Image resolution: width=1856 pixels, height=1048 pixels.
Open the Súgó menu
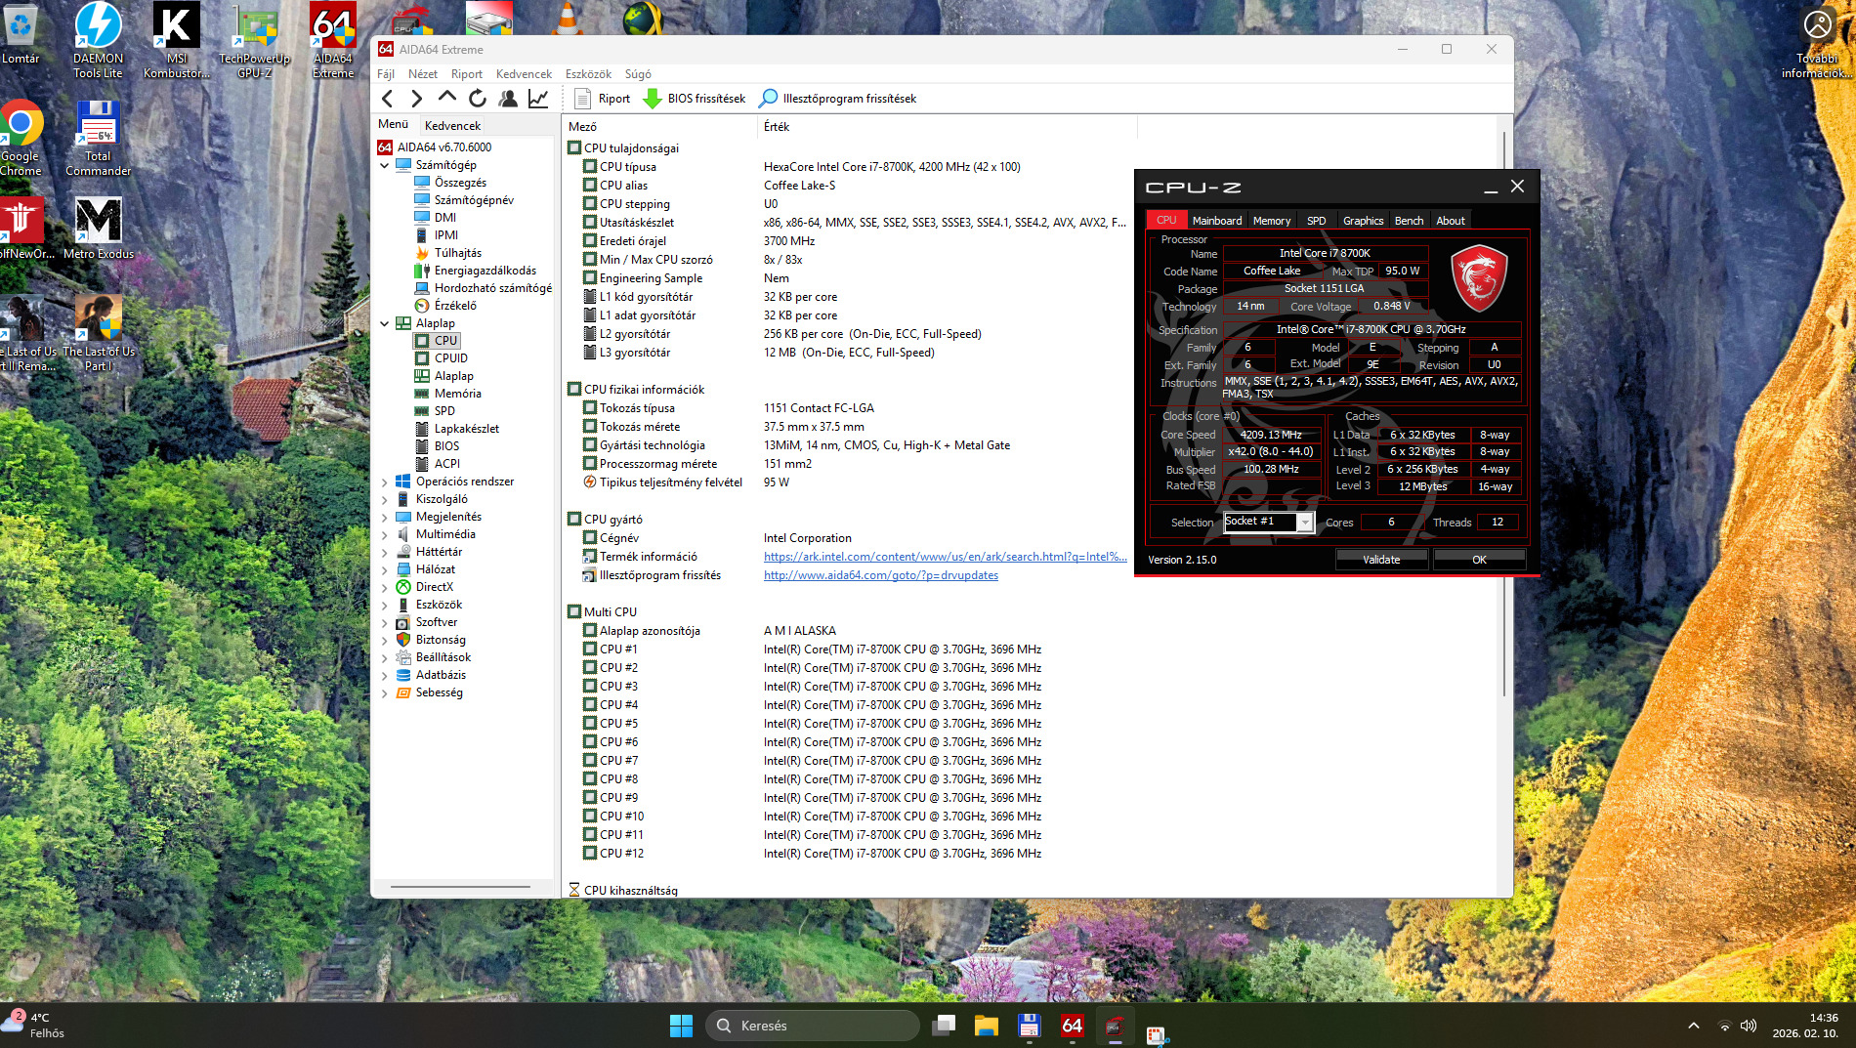pyautogui.click(x=638, y=74)
